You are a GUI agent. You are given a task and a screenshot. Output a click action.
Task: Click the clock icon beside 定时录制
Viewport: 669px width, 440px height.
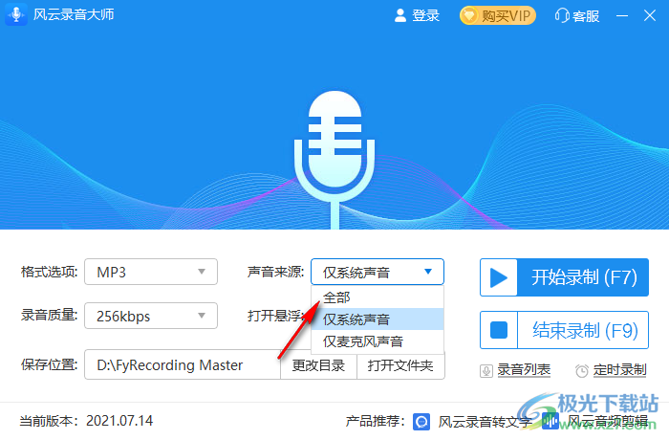581,370
